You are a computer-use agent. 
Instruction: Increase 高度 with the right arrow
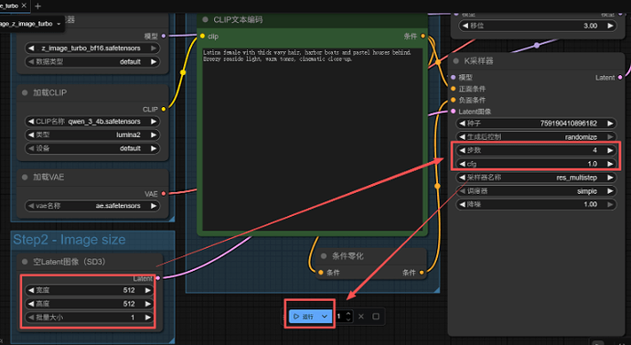147,304
